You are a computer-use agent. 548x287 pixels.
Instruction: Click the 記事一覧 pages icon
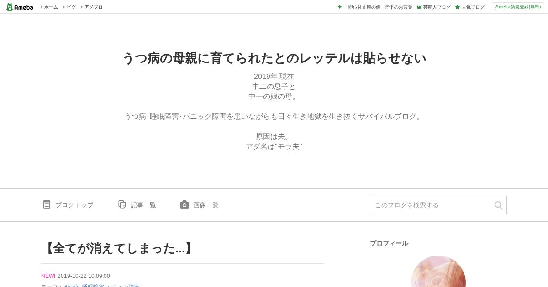(122, 205)
